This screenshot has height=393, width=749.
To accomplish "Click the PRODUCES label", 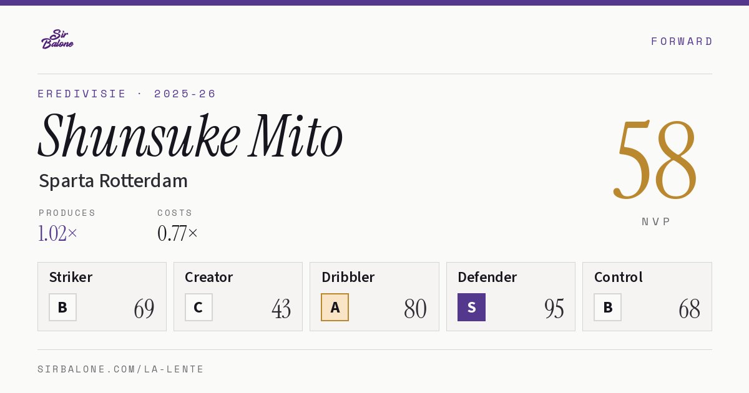I will (67, 213).
